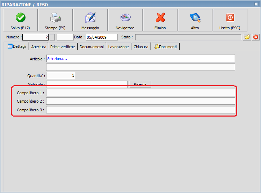Open Stampa (F9) printer button

click(x=56, y=20)
